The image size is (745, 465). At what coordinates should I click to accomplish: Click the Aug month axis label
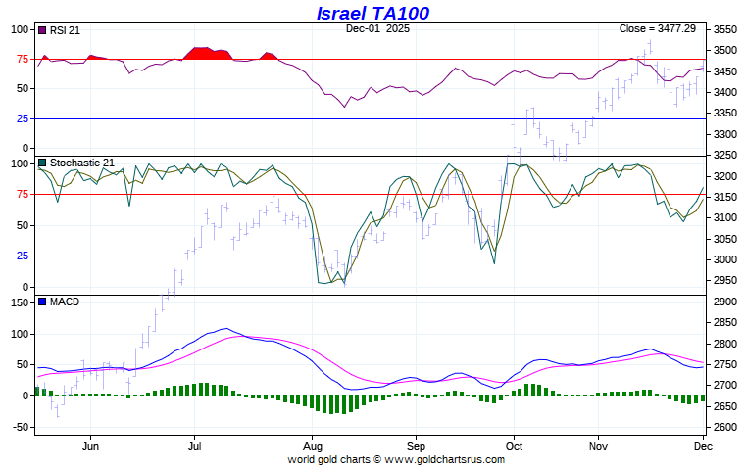[312, 446]
